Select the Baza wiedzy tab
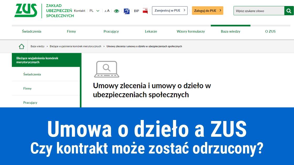Viewport: 294px width, 165px height. pyautogui.click(x=230, y=31)
